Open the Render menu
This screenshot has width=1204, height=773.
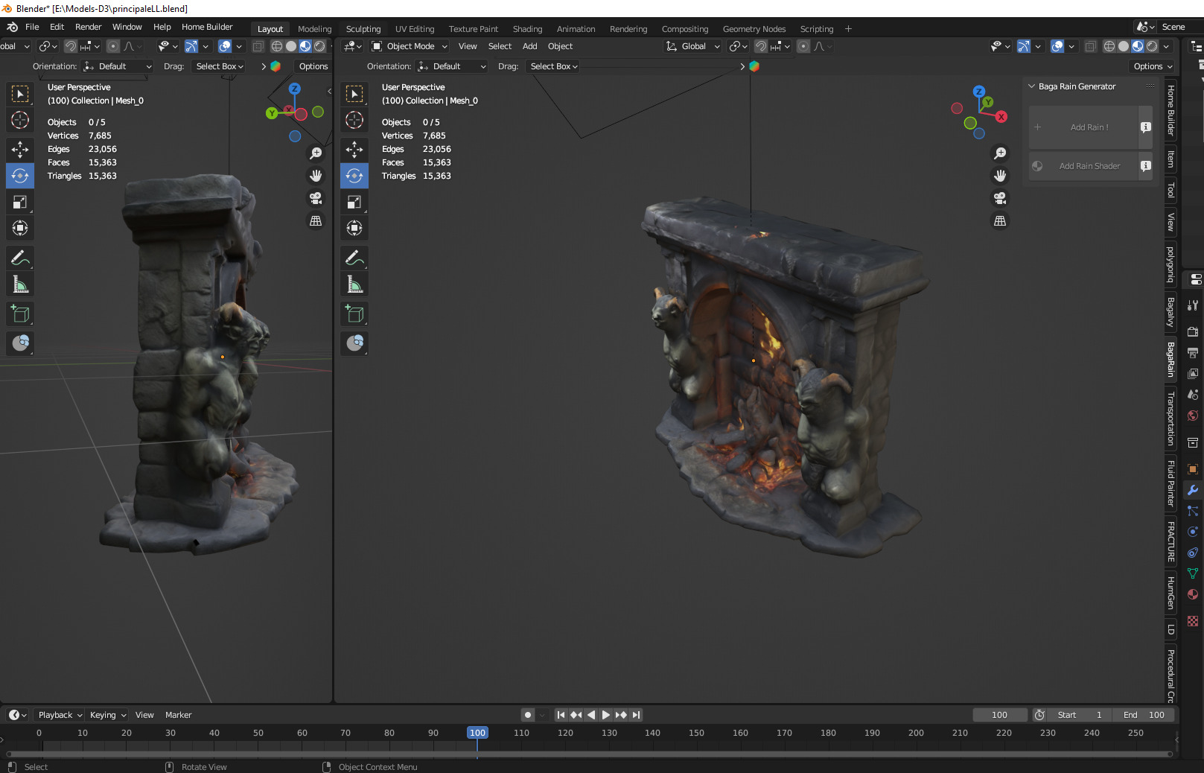88,27
